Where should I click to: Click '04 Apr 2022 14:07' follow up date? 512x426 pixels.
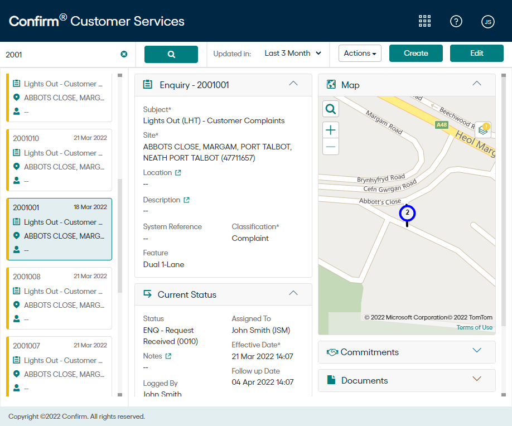click(x=263, y=383)
